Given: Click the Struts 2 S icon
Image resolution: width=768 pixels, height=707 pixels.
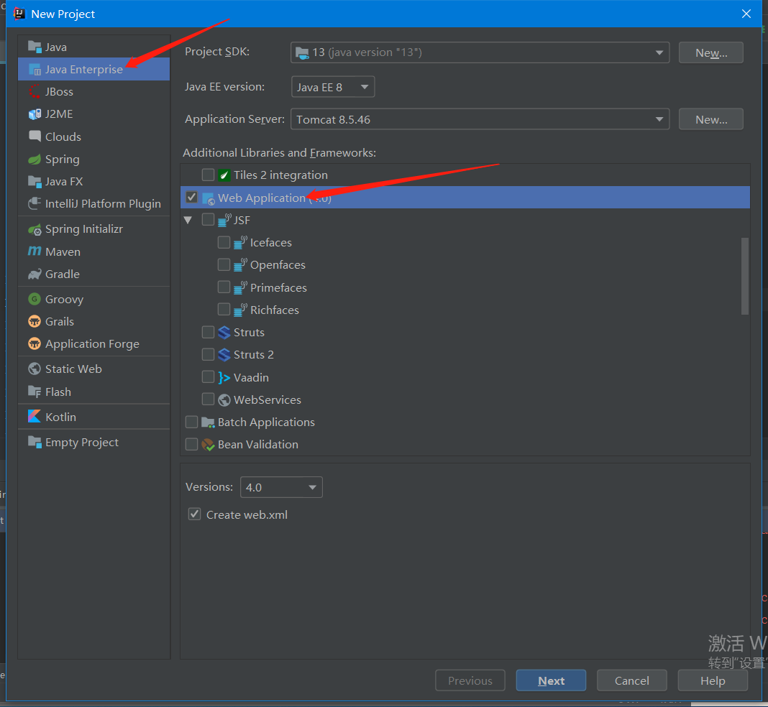Looking at the screenshot, I should pos(224,355).
